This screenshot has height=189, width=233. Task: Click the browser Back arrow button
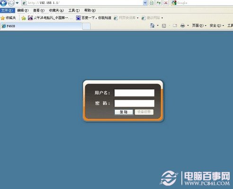pyautogui.click(x=4, y=3)
